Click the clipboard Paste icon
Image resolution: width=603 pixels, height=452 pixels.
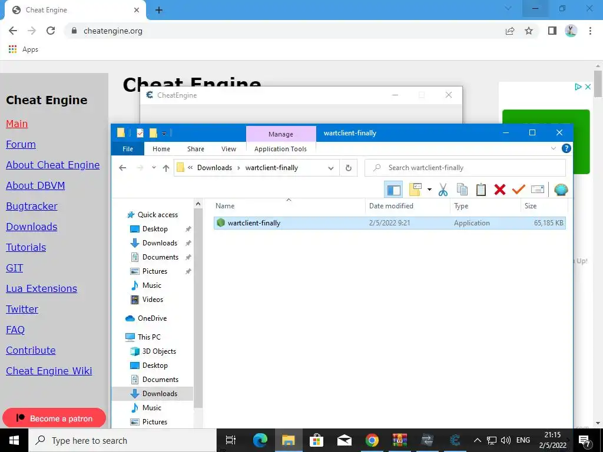(x=481, y=190)
